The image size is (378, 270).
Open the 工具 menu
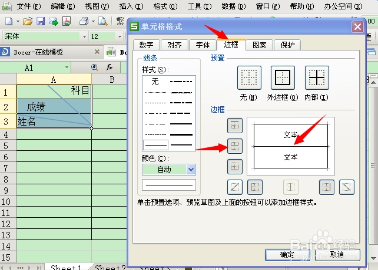pyautogui.click(x=200, y=6)
